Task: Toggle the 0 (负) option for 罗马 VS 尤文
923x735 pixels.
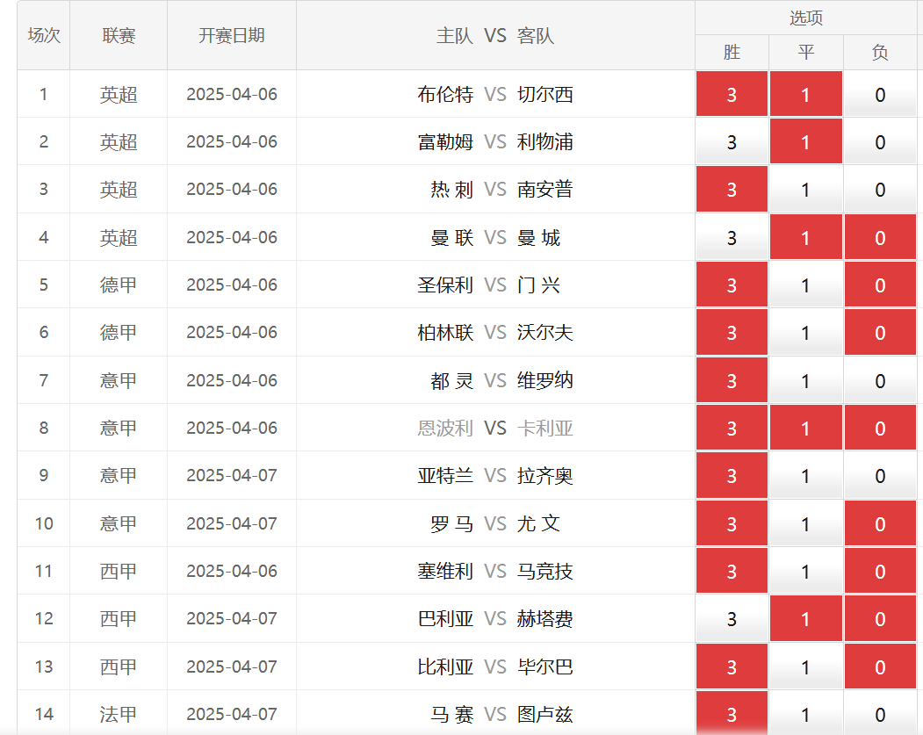Action: [x=880, y=523]
